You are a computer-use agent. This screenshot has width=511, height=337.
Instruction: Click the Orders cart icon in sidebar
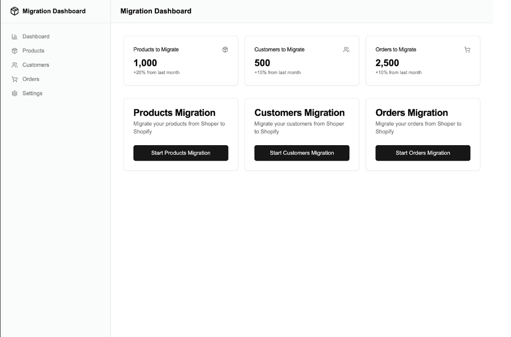pos(15,79)
